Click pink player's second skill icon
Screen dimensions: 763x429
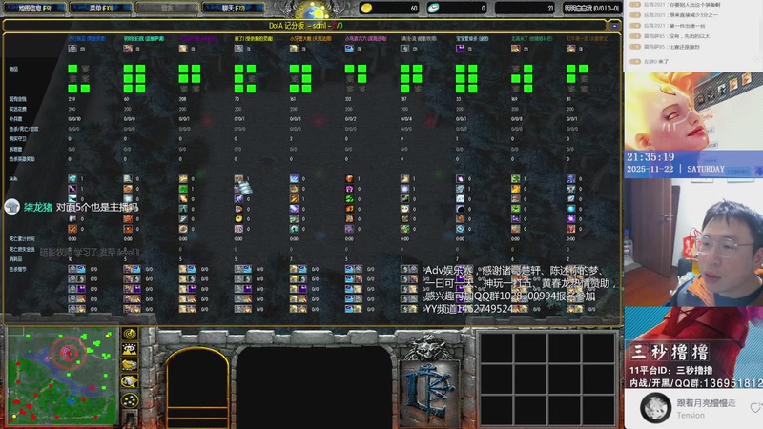[349, 189]
